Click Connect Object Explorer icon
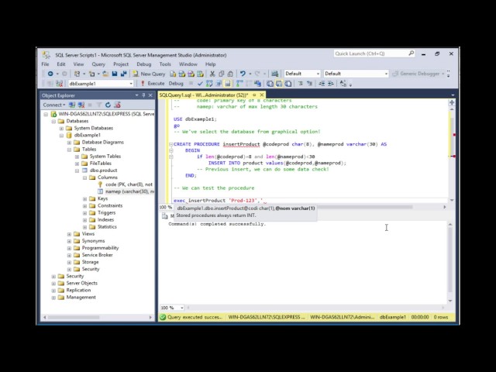Screen dimensions: 496x372 [72, 105]
